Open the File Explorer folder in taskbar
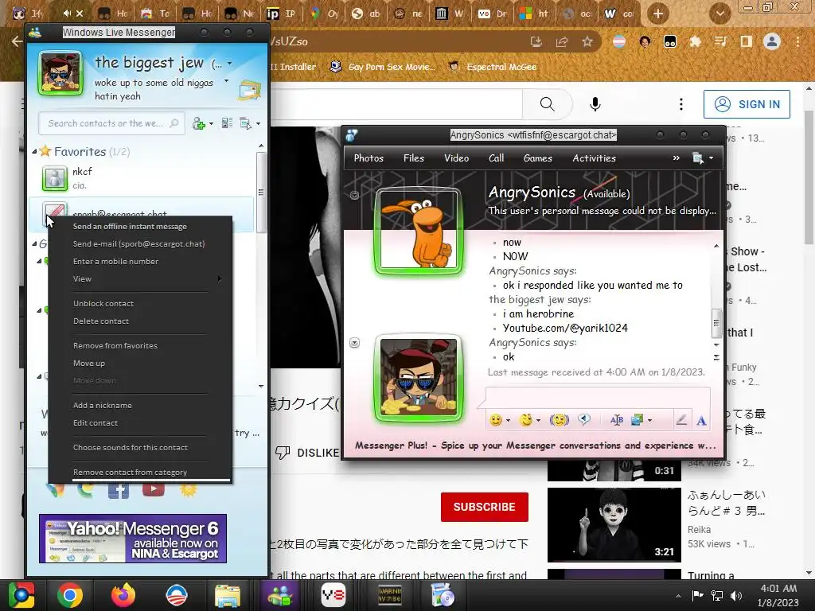The image size is (815, 611). click(227, 595)
